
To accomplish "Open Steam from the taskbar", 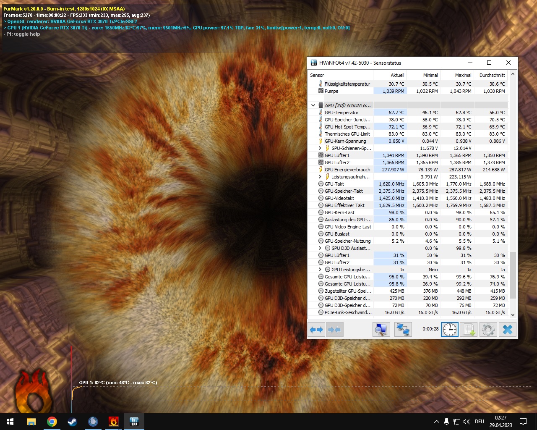I will tap(73, 422).
